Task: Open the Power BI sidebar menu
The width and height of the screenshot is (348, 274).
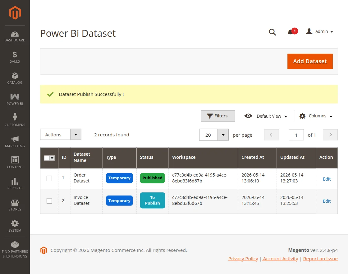Action: tap(15, 99)
